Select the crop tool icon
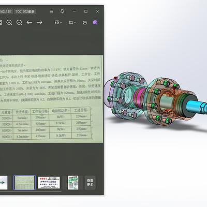 tap(71, 22)
